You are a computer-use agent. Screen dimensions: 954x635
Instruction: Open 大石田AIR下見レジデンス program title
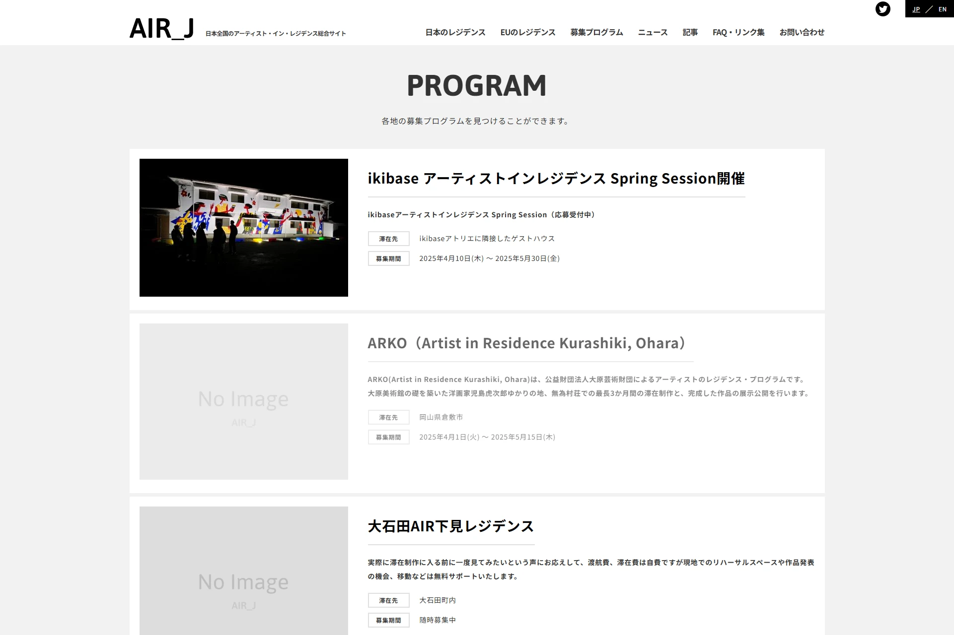click(450, 526)
